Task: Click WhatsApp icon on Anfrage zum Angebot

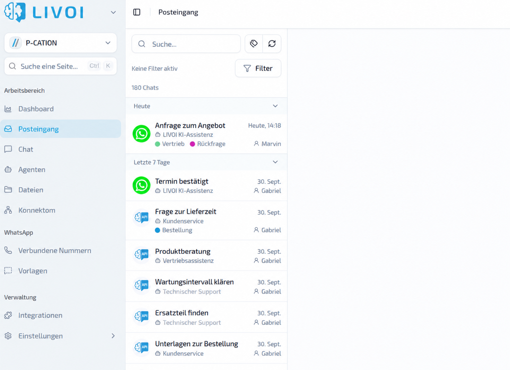Action: coord(141,134)
